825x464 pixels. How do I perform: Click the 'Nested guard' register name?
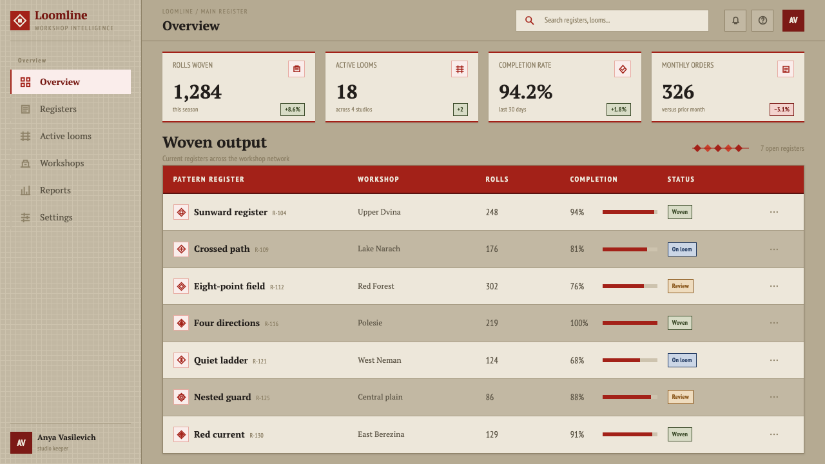pyautogui.click(x=222, y=397)
